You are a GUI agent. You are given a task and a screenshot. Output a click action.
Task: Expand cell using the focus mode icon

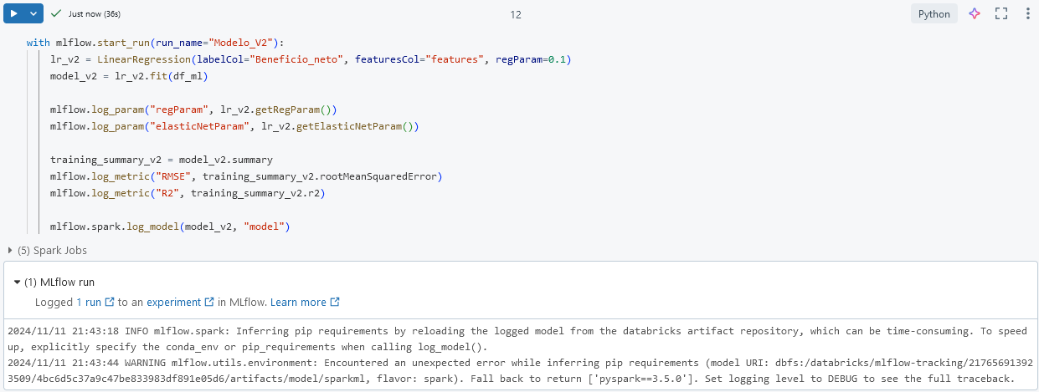pos(1000,14)
